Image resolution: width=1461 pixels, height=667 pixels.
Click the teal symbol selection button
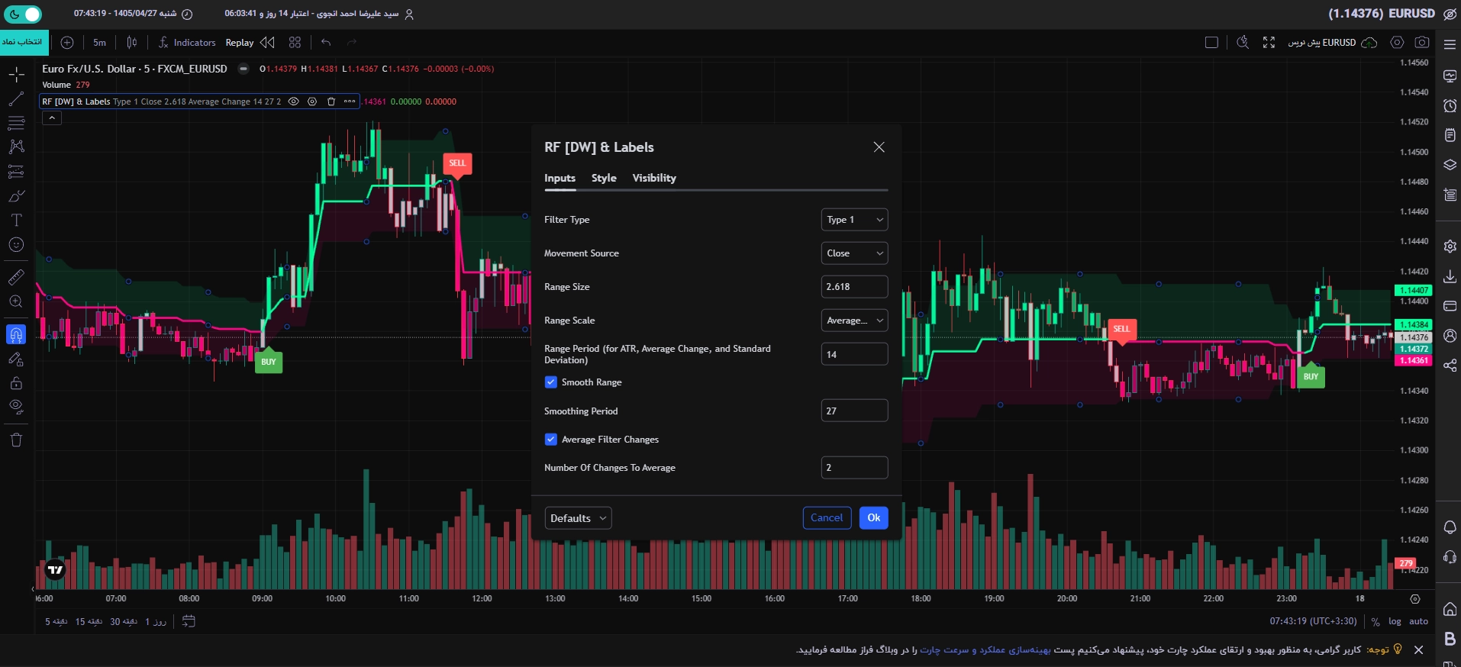[x=24, y=42]
